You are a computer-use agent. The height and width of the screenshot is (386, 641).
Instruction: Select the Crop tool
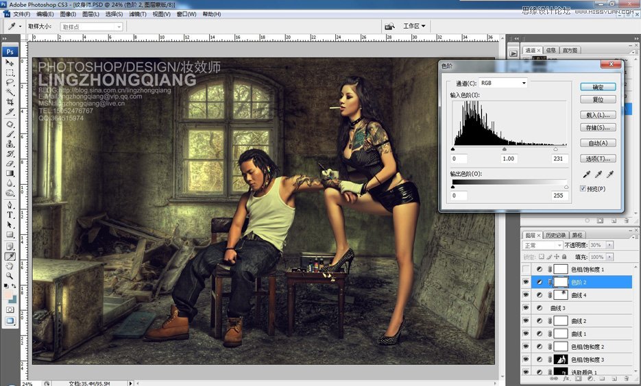[10, 101]
